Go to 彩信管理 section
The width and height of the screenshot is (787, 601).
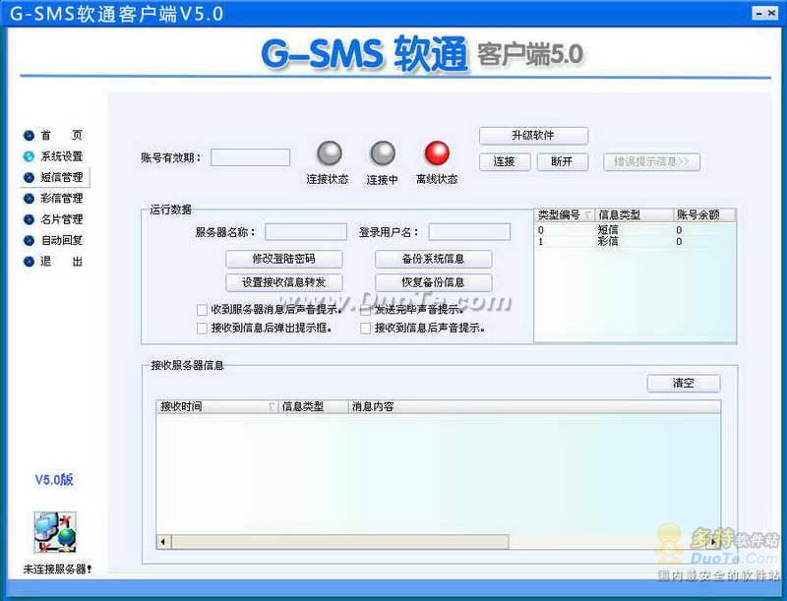[61, 198]
